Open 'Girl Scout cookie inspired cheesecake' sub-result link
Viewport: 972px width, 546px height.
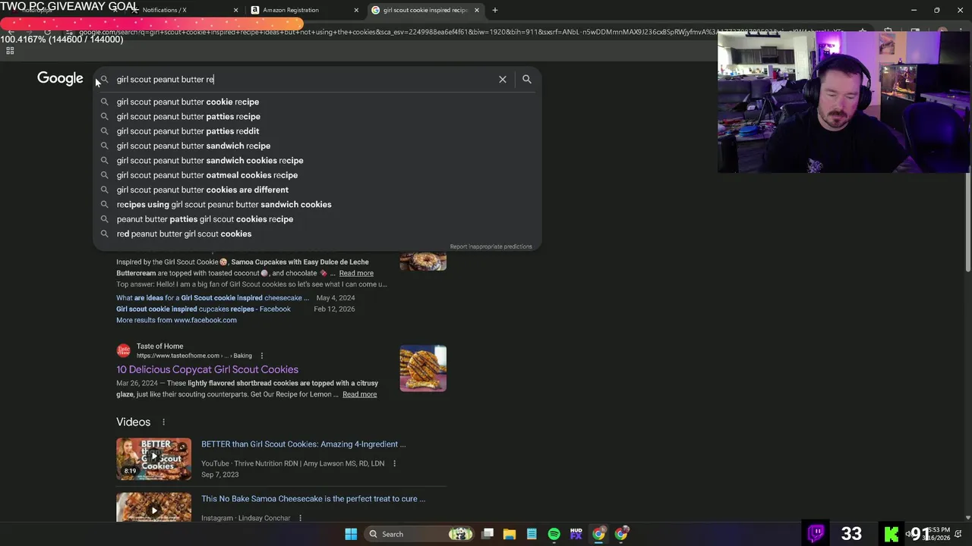pyautogui.click(x=213, y=298)
